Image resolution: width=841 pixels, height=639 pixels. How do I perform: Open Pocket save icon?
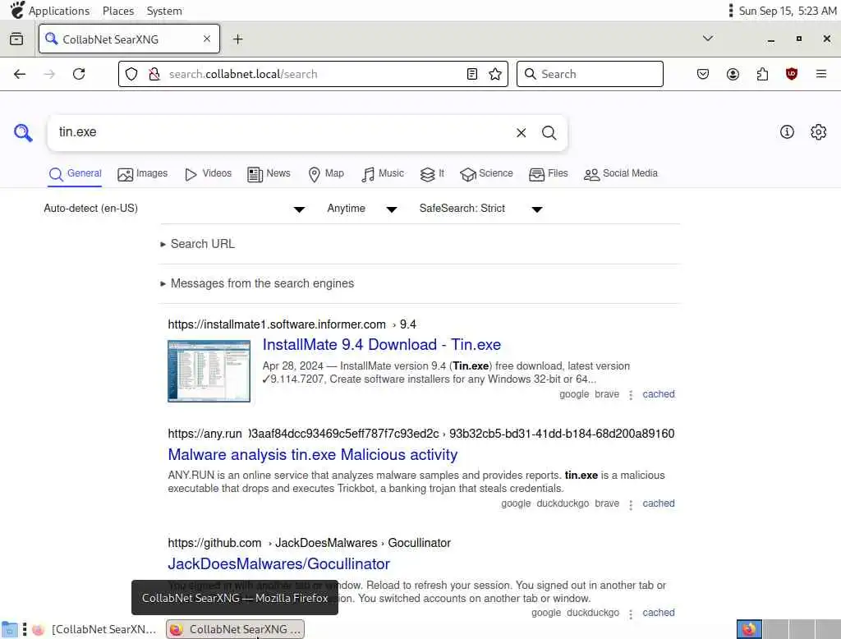tap(703, 74)
